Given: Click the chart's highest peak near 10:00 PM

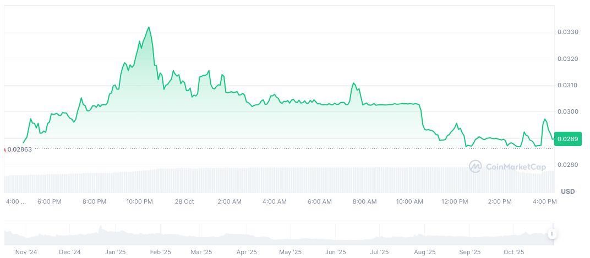Looking at the screenshot, I should 149,27.
